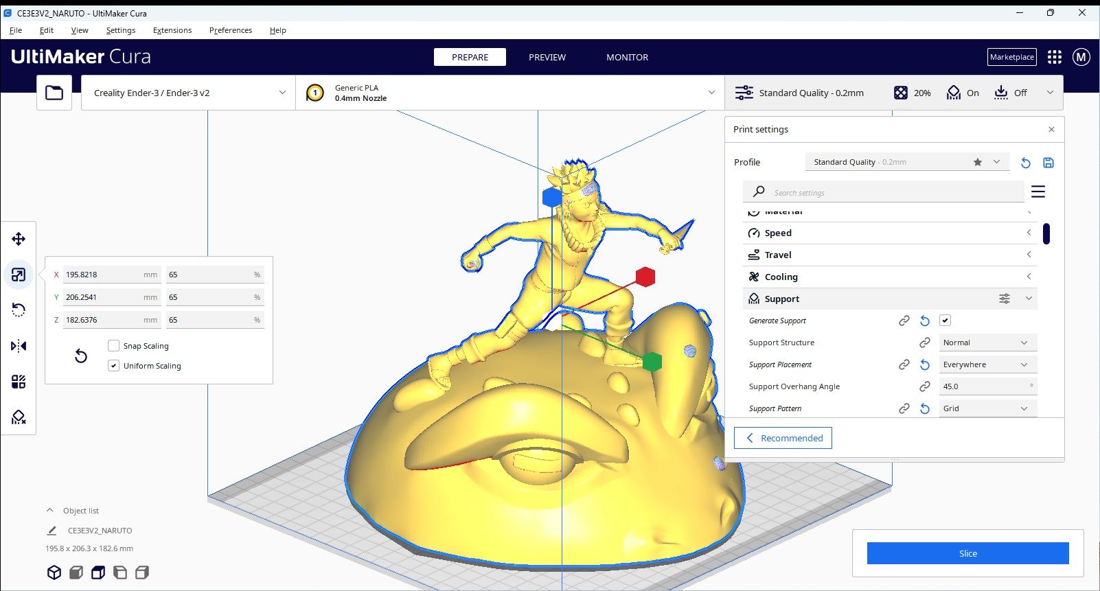The width and height of the screenshot is (1100, 591).
Task: Click link icon for Support Structure
Action: pyautogui.click(x=925, y=343)
